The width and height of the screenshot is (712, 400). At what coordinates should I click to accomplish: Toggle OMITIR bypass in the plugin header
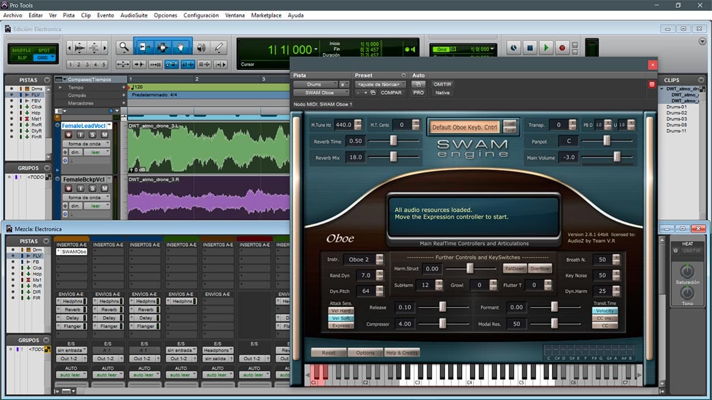[442, 84]
